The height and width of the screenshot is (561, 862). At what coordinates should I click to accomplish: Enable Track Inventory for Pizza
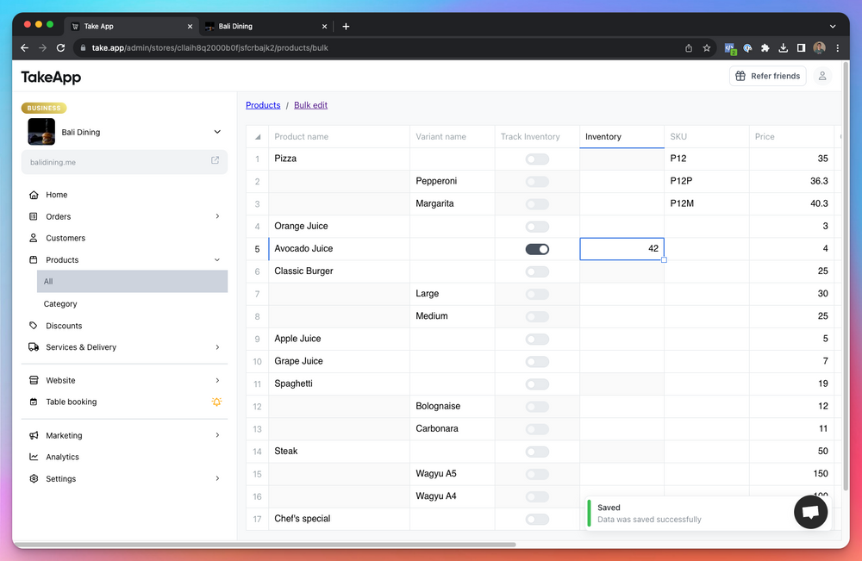537,159
